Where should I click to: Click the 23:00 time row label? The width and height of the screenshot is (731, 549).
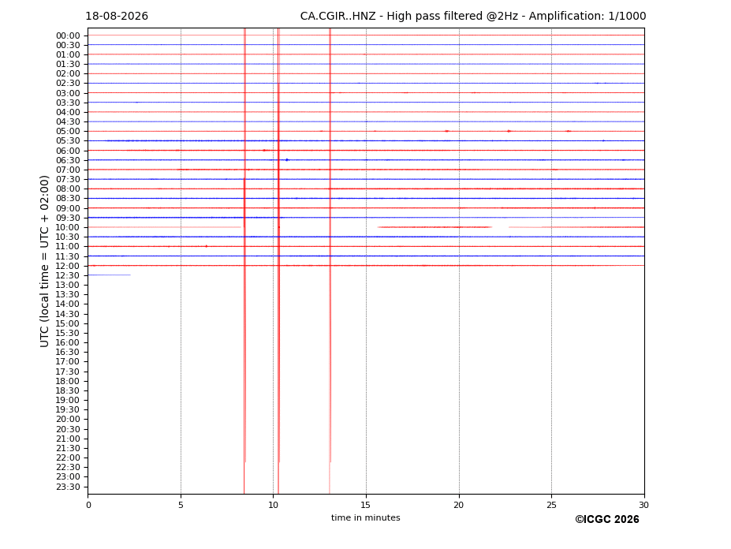click(x=68, y=477)
